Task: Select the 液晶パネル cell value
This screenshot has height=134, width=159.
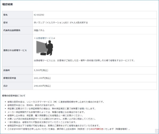Action: point(39,30)
